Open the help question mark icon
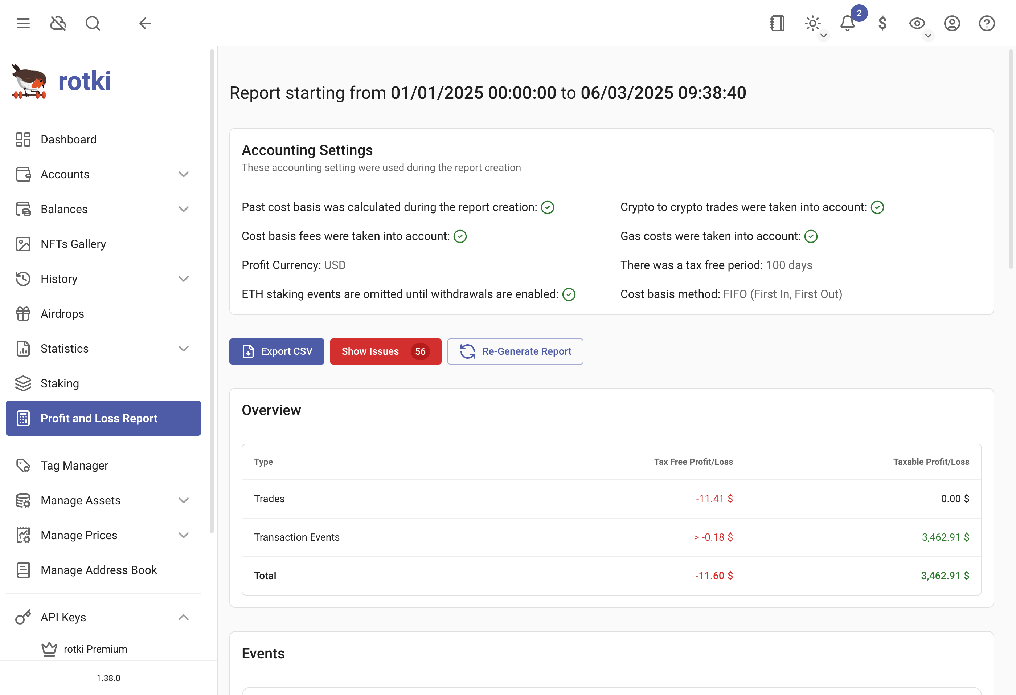The height and width of the screenshot is (695, 1016). [987, 23]
